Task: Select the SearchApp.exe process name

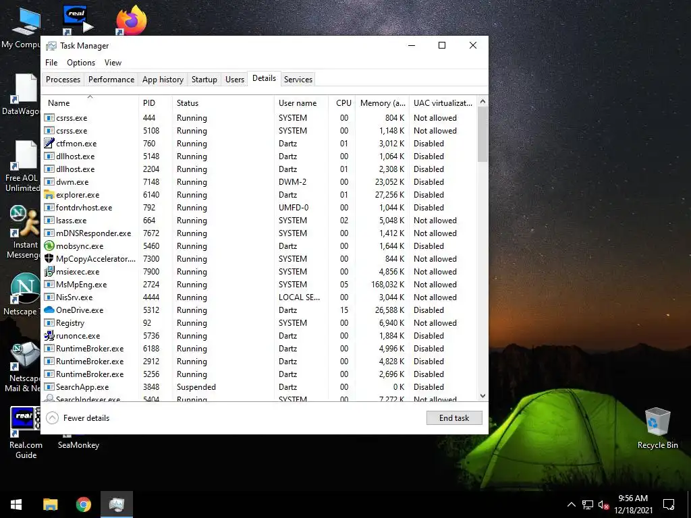Action: 82,386
